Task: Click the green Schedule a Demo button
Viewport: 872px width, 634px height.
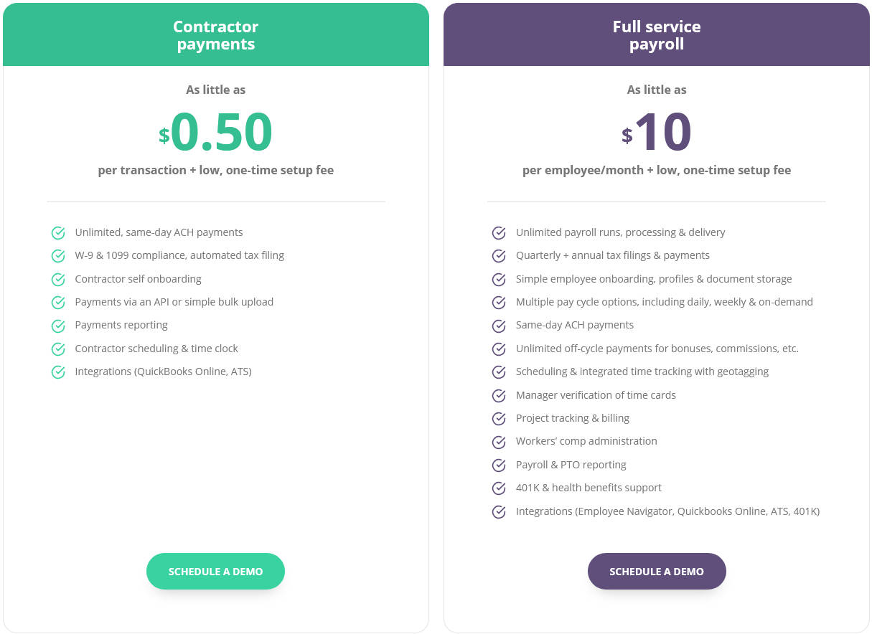Action: pyautogui.click(x=215, y=572)
